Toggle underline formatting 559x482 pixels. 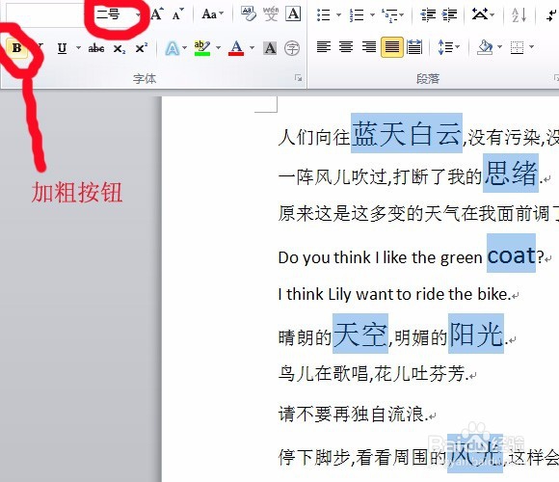[62, 48]
